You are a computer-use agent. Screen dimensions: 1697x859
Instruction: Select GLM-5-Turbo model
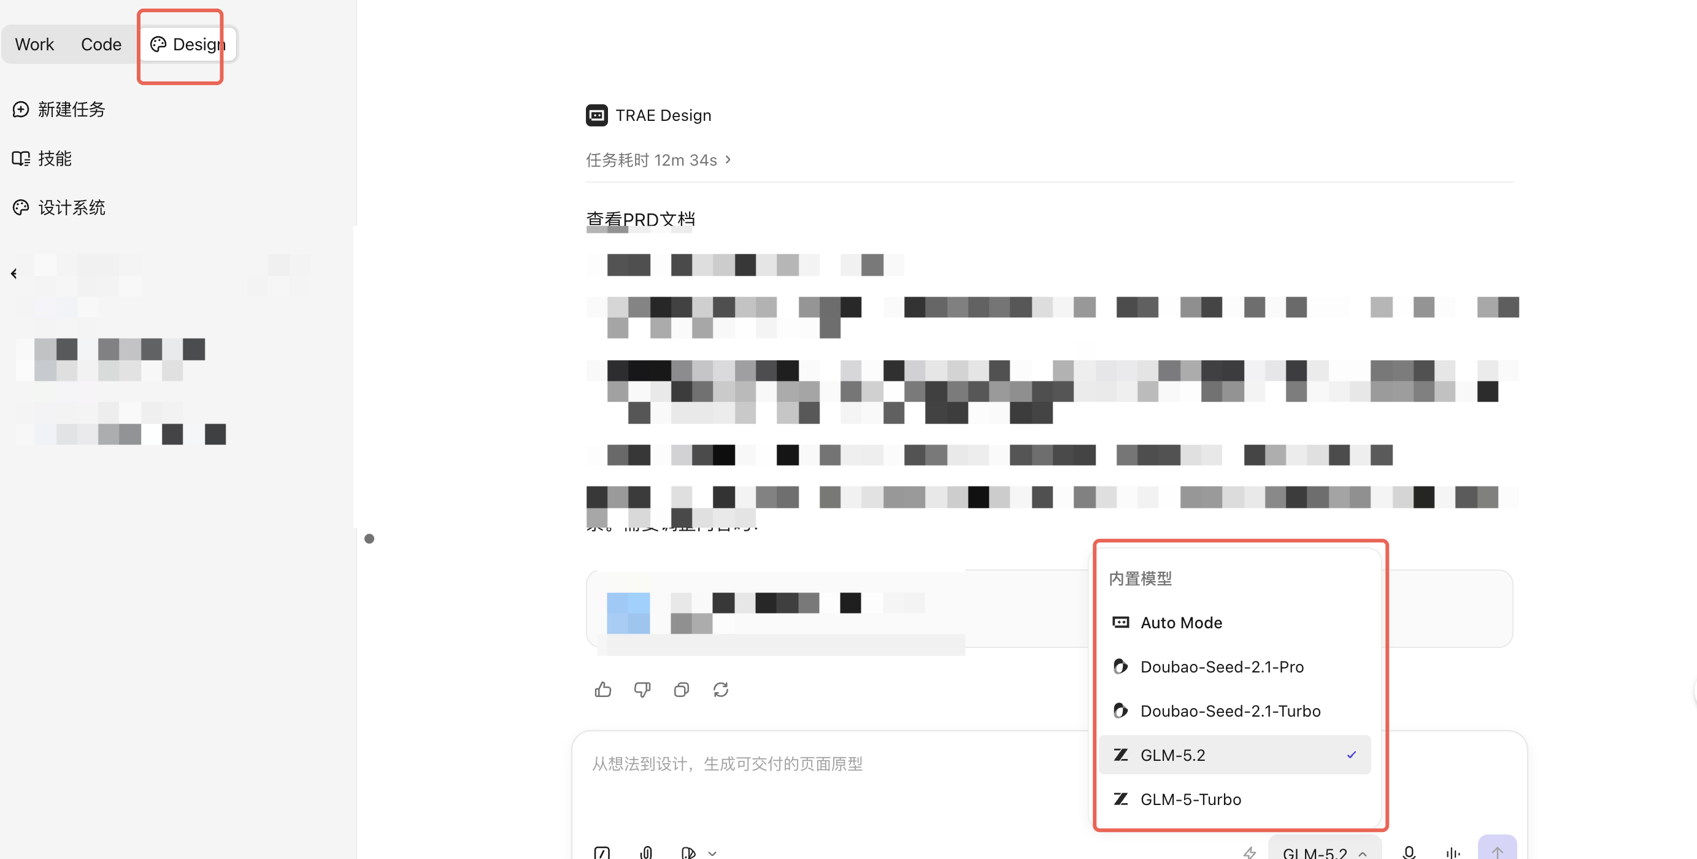point(1234,799)
